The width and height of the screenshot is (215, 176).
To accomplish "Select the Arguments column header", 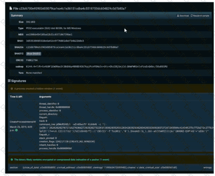I will point(45,96).
